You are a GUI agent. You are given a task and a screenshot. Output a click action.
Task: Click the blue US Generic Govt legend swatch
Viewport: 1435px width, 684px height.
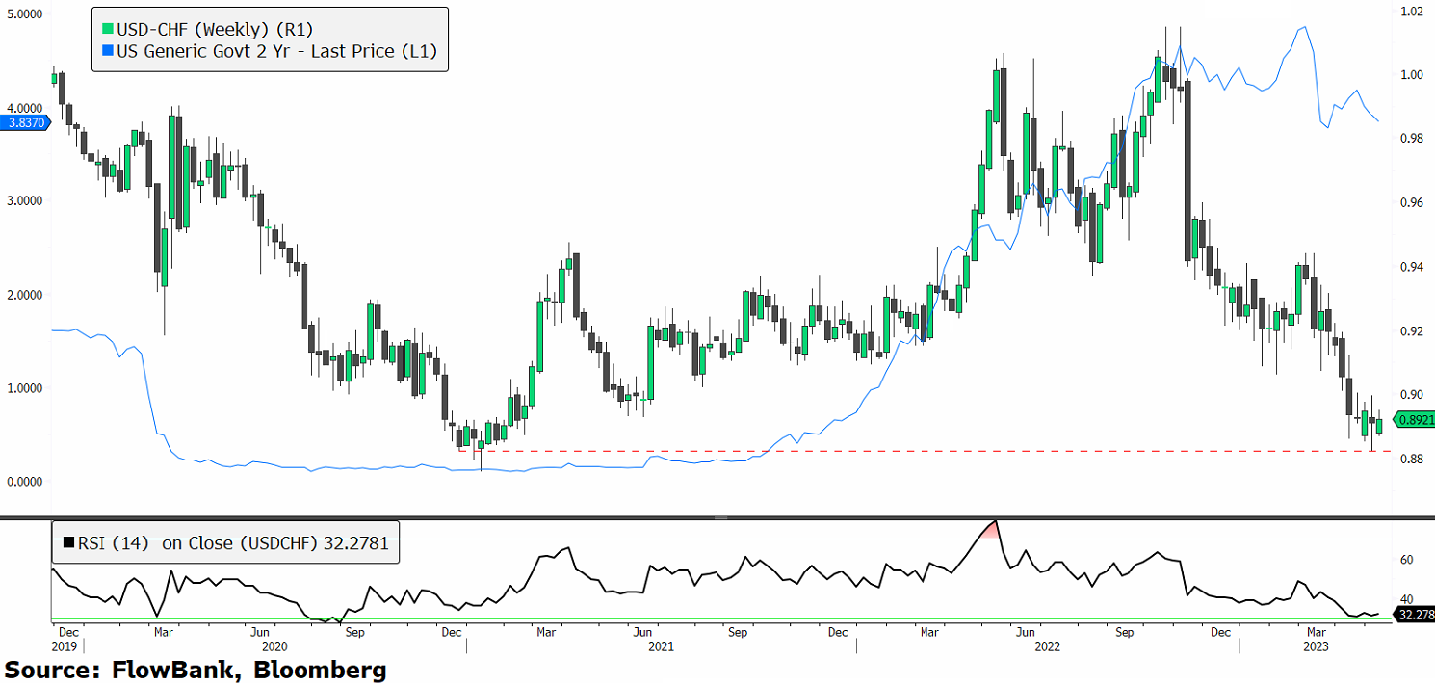(106, 51)
